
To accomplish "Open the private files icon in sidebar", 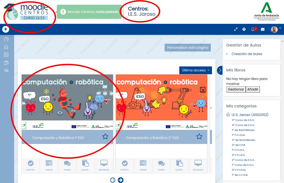I will click(x=6, y=63).
